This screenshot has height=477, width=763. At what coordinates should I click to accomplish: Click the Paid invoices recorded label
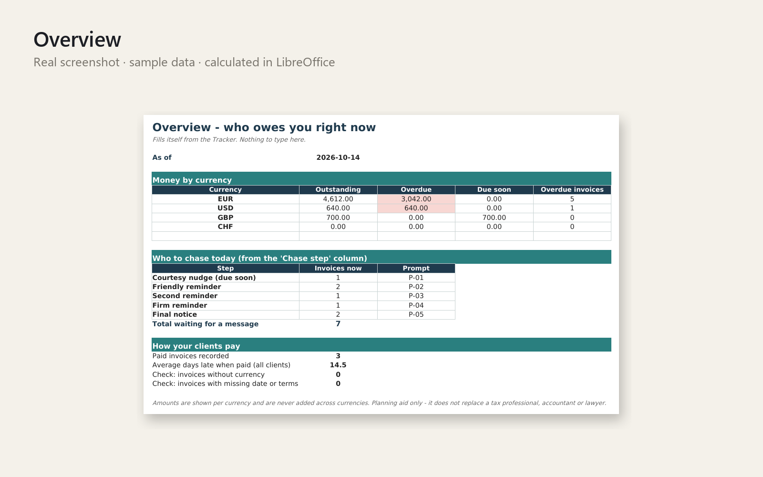[x=191, y=356]
